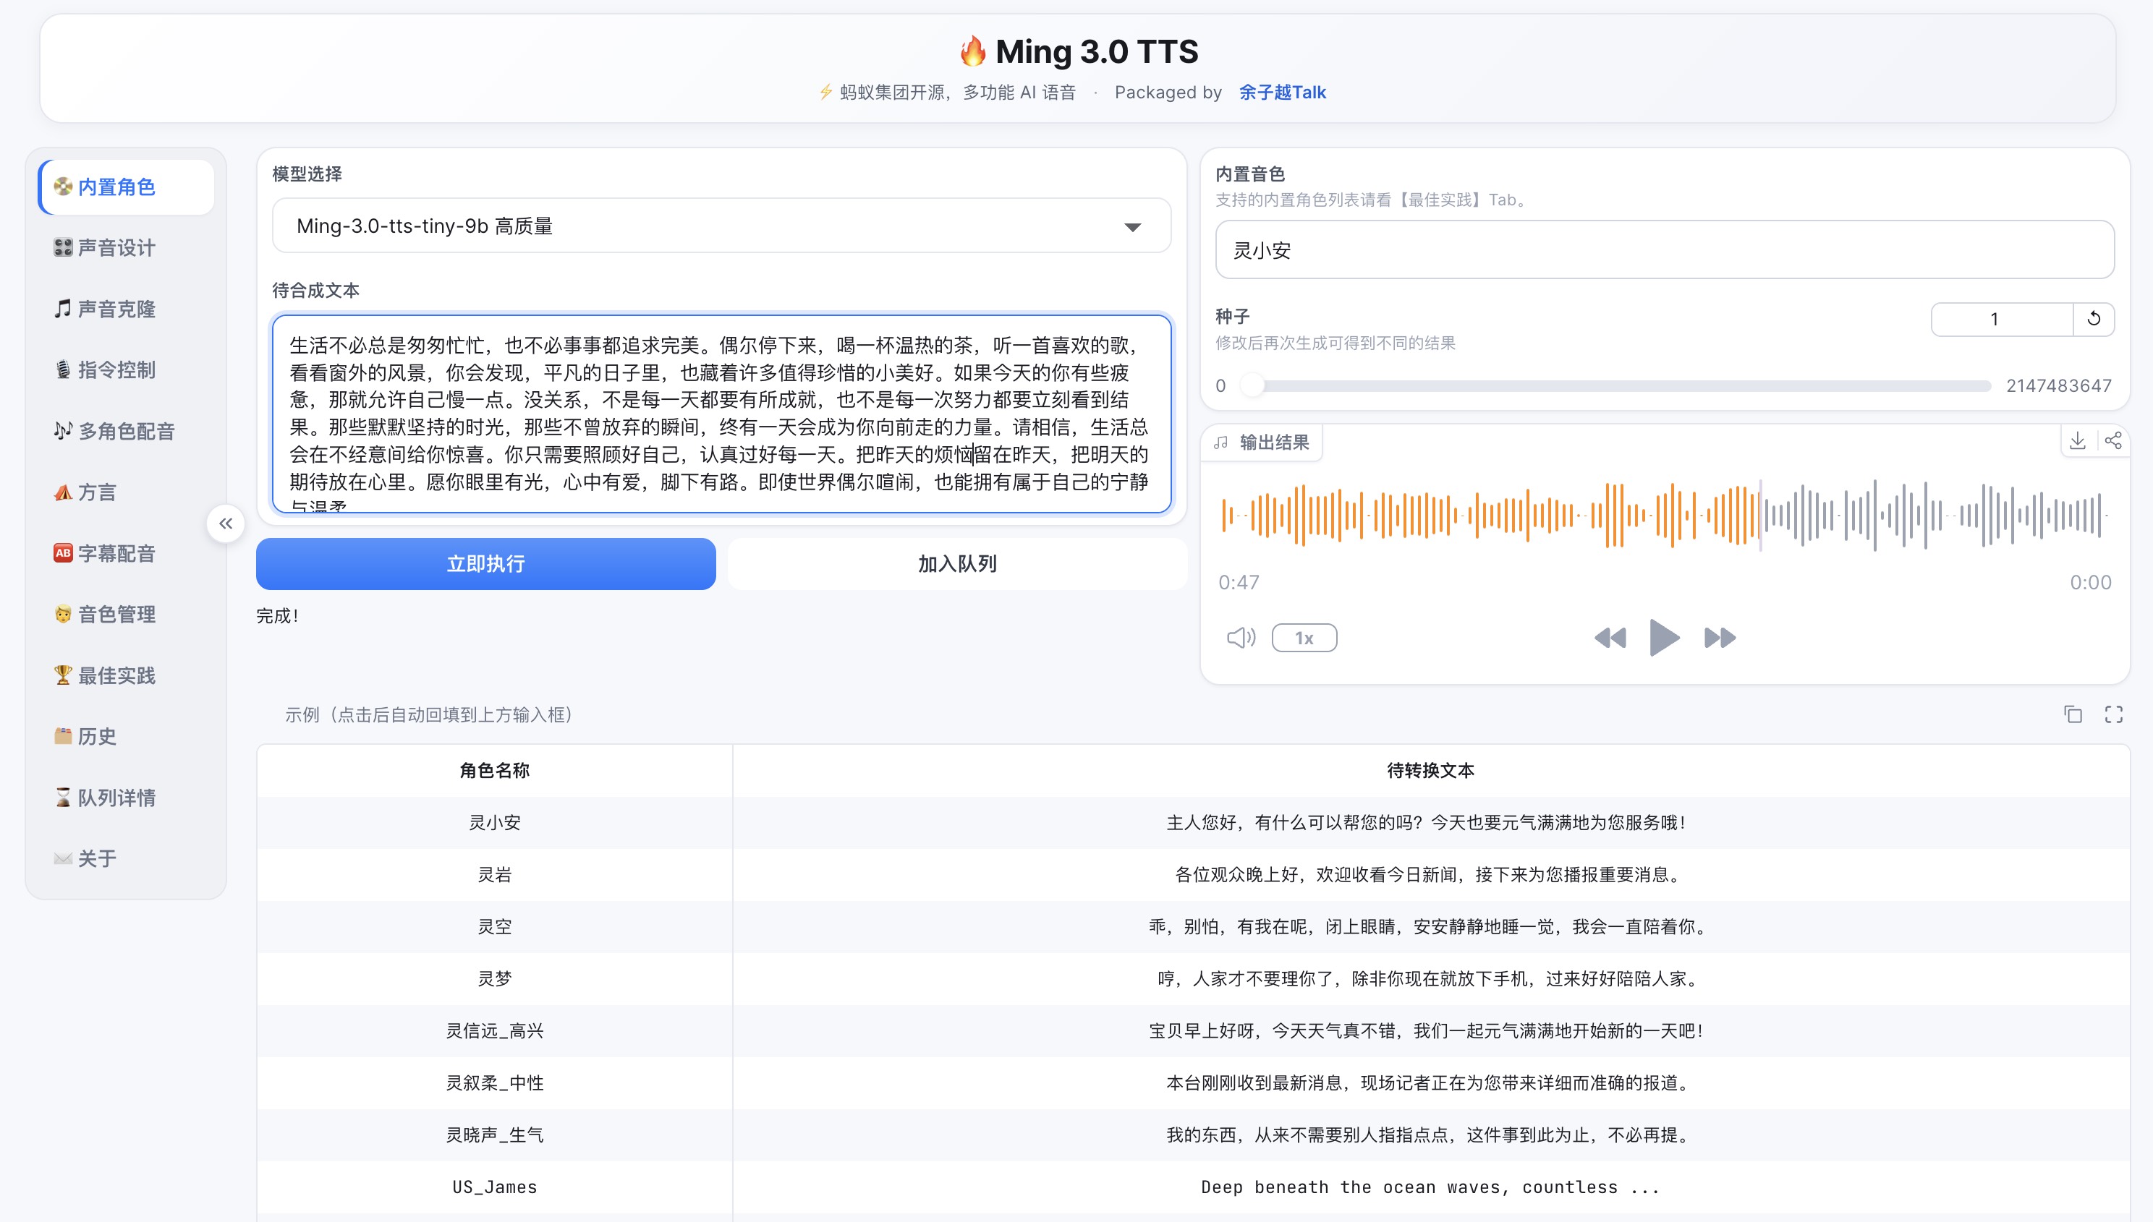Focus the seed number input
The image size is (2153, 1222).
2002,319
